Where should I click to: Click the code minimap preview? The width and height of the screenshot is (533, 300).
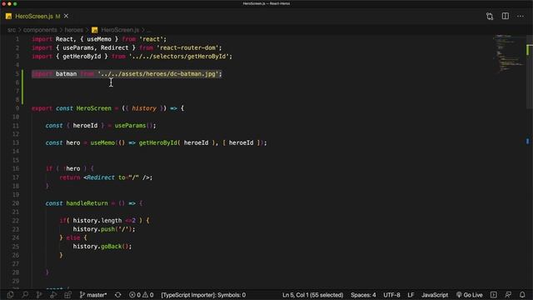(x=508, y=52)
